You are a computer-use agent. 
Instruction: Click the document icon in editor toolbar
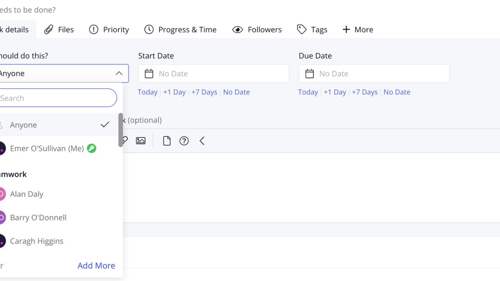tap(167, 141)
